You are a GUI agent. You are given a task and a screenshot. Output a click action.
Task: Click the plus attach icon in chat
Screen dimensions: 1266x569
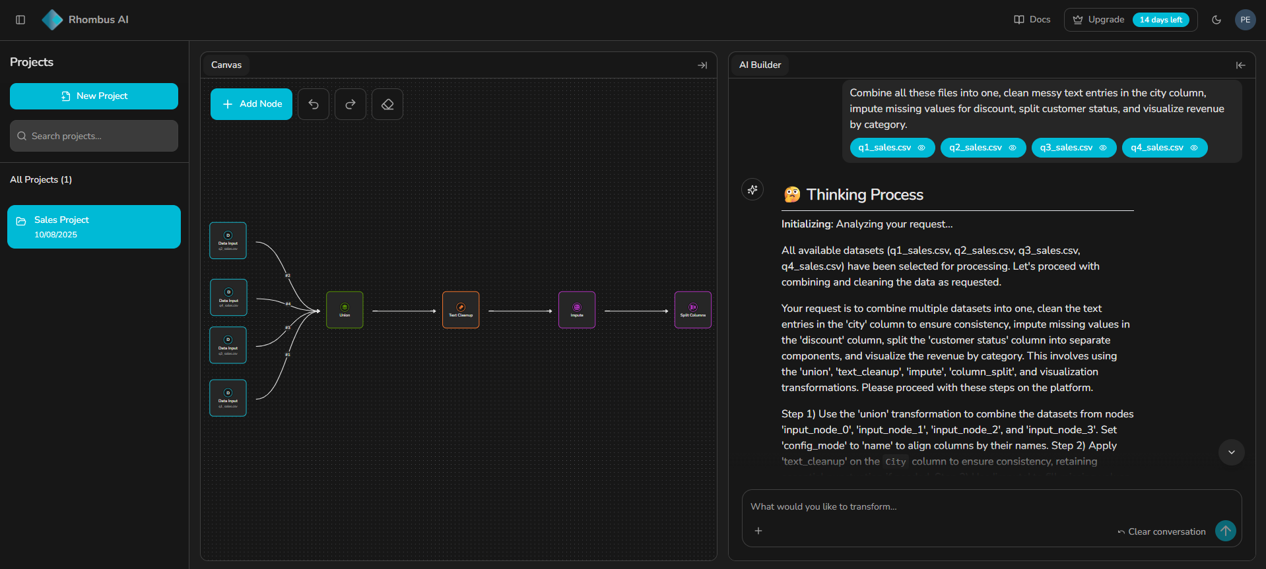point(758,531)
